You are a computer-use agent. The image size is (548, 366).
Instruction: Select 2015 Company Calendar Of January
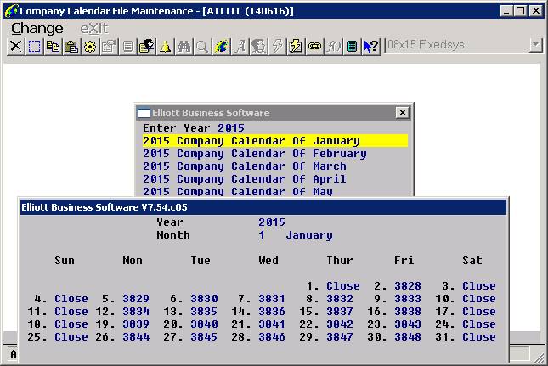(275, 141)
